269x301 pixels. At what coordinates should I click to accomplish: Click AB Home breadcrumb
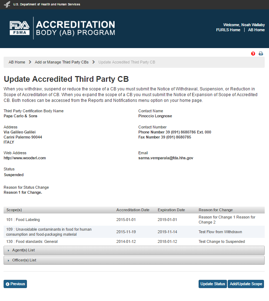[x=17, y=62]
